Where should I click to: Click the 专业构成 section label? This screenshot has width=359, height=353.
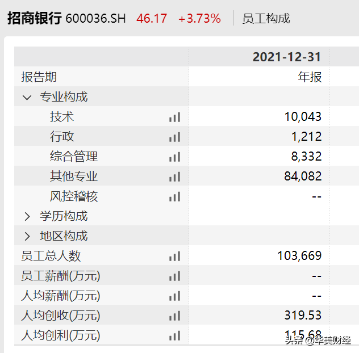pyautogui.click(x=64, y=97)
